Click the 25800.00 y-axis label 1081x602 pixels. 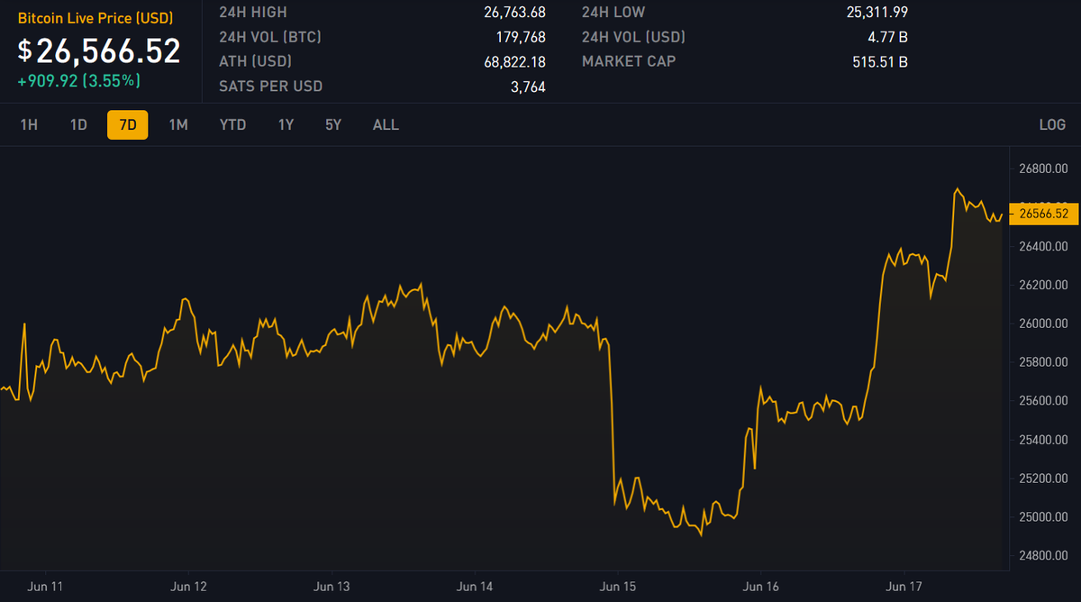point(1043,362)
